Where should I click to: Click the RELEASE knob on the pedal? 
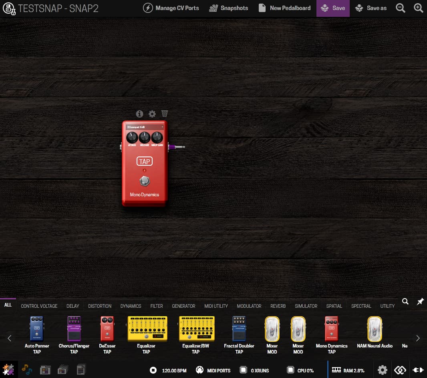pos(145,138)
